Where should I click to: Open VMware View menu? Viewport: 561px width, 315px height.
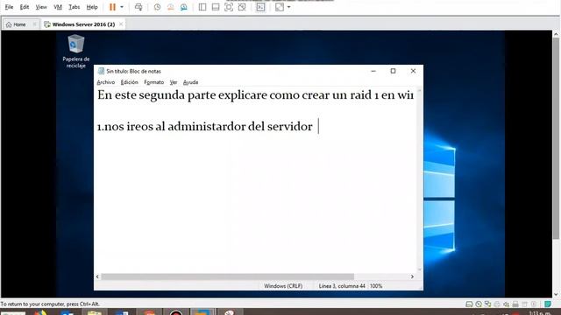(x=41, y=7)
